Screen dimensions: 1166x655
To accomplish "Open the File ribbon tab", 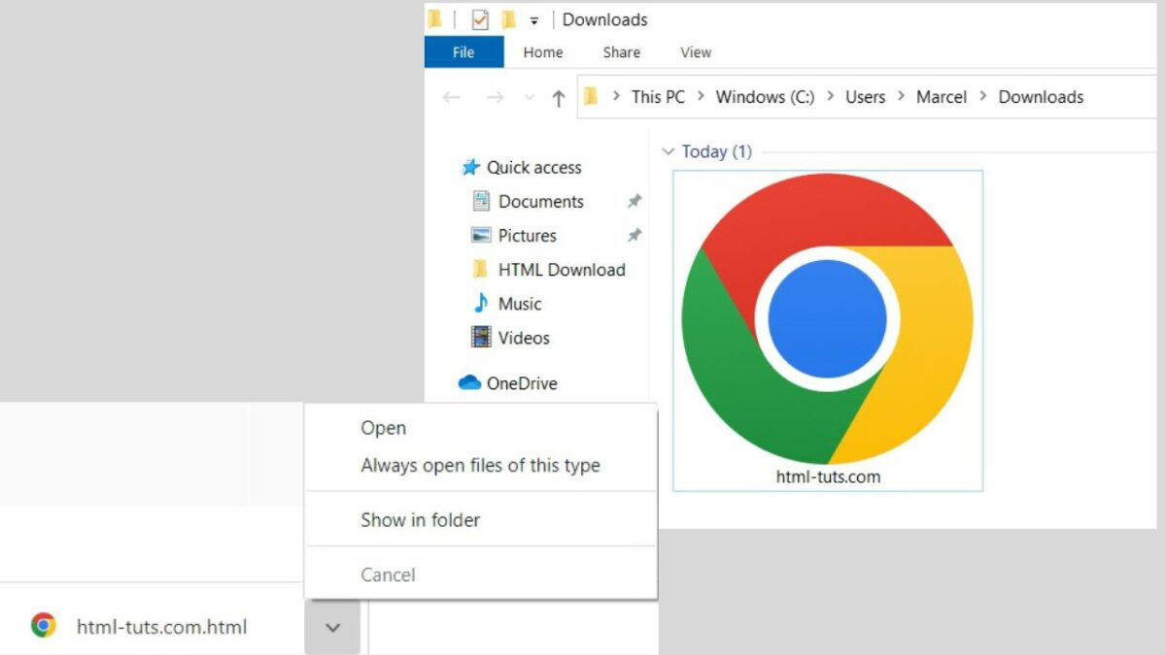I will pyautogui.click(x=463, y=52).
